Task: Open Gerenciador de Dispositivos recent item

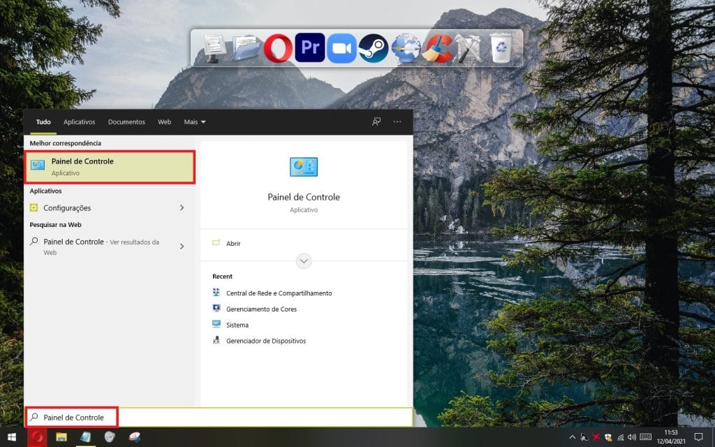Action: 266,341
